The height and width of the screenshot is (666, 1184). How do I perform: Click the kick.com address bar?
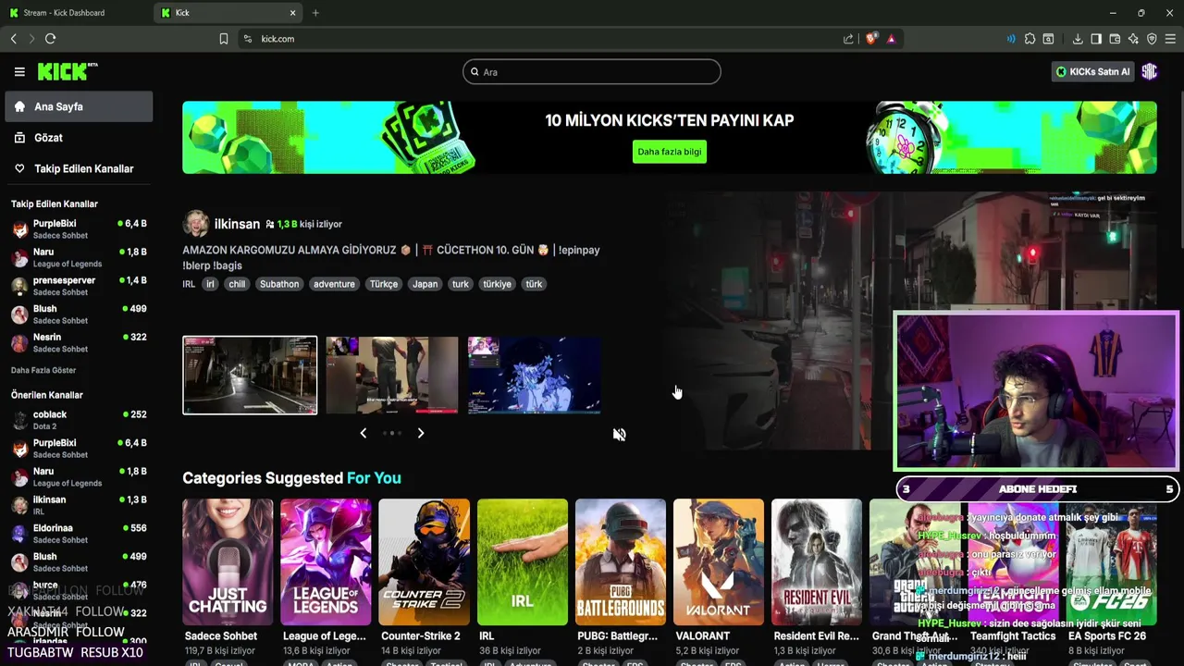click(546, 39)
